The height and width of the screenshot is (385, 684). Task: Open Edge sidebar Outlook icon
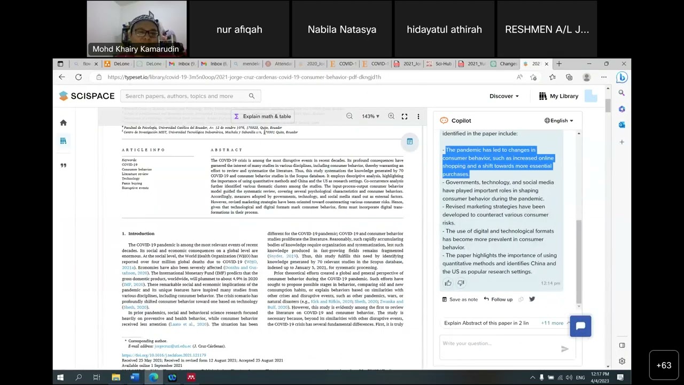tap(621, 125)
